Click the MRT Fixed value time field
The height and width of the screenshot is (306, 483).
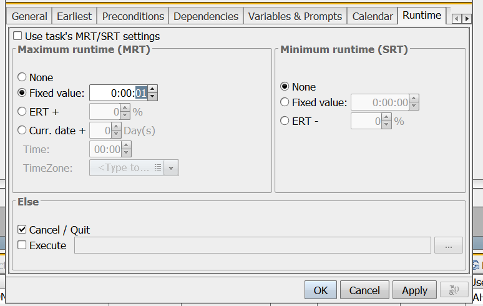tap(119, 93)
